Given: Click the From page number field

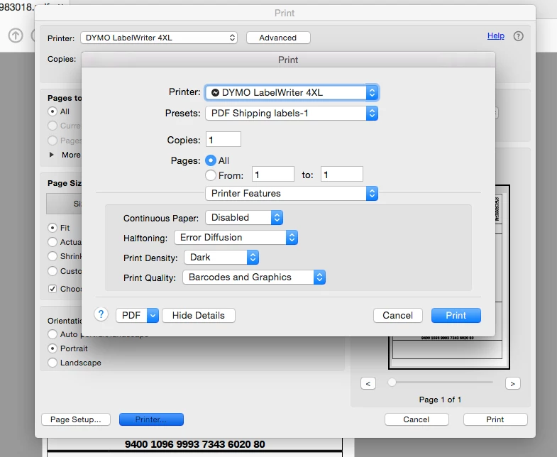Looking at the screenshot, I should (273, 174).
